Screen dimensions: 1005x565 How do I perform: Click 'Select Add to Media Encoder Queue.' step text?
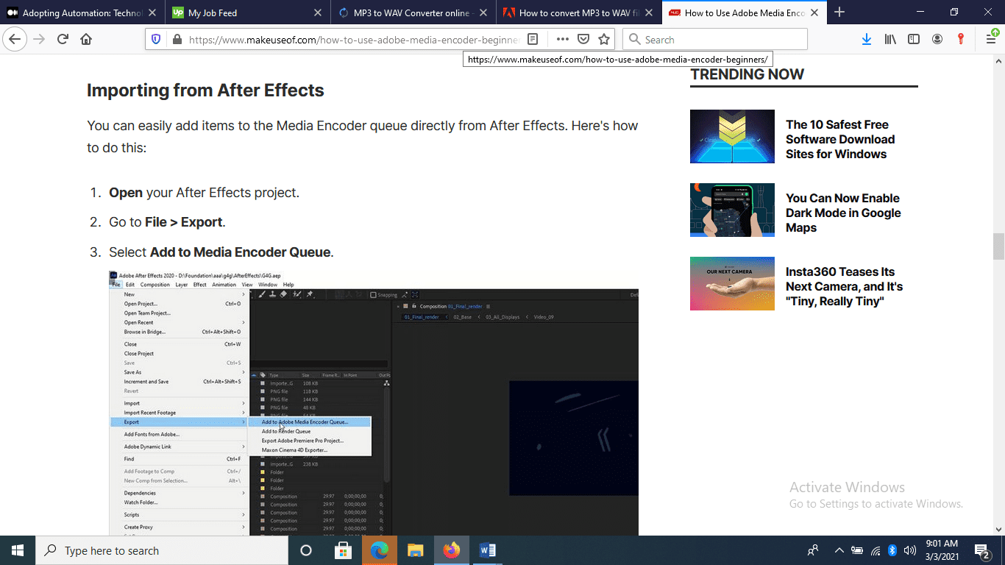(221, 252)
